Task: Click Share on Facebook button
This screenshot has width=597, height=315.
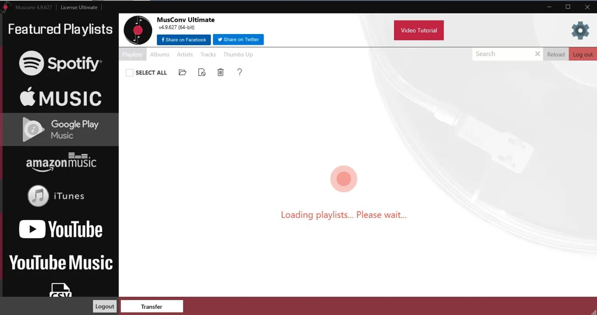Action: (x=184, y=40)
